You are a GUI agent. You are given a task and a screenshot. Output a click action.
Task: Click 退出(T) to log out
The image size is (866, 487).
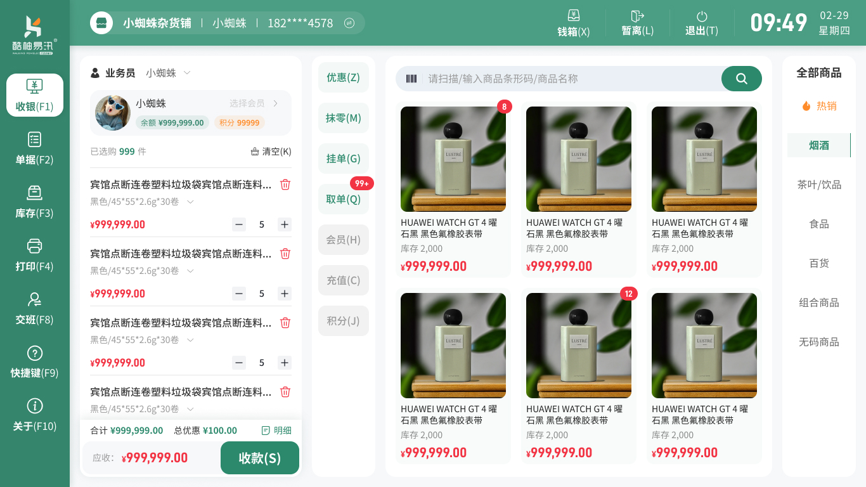(x=701, y=23)
